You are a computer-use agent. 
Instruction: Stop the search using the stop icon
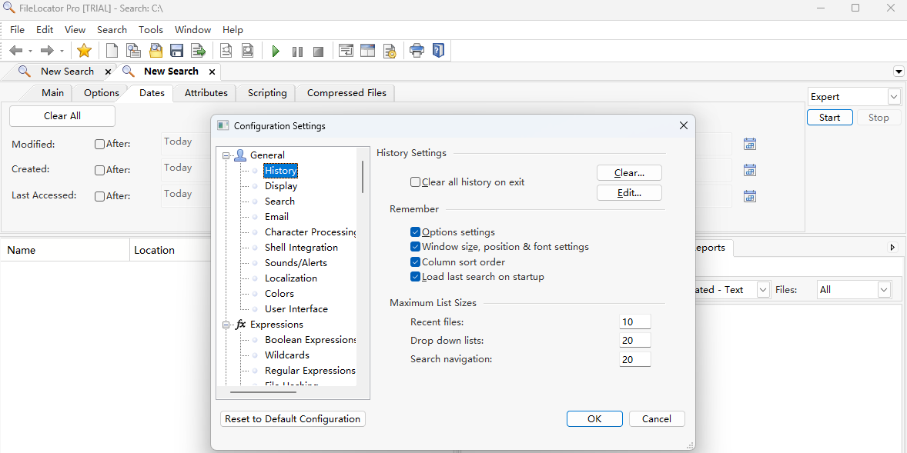[318, 51]
